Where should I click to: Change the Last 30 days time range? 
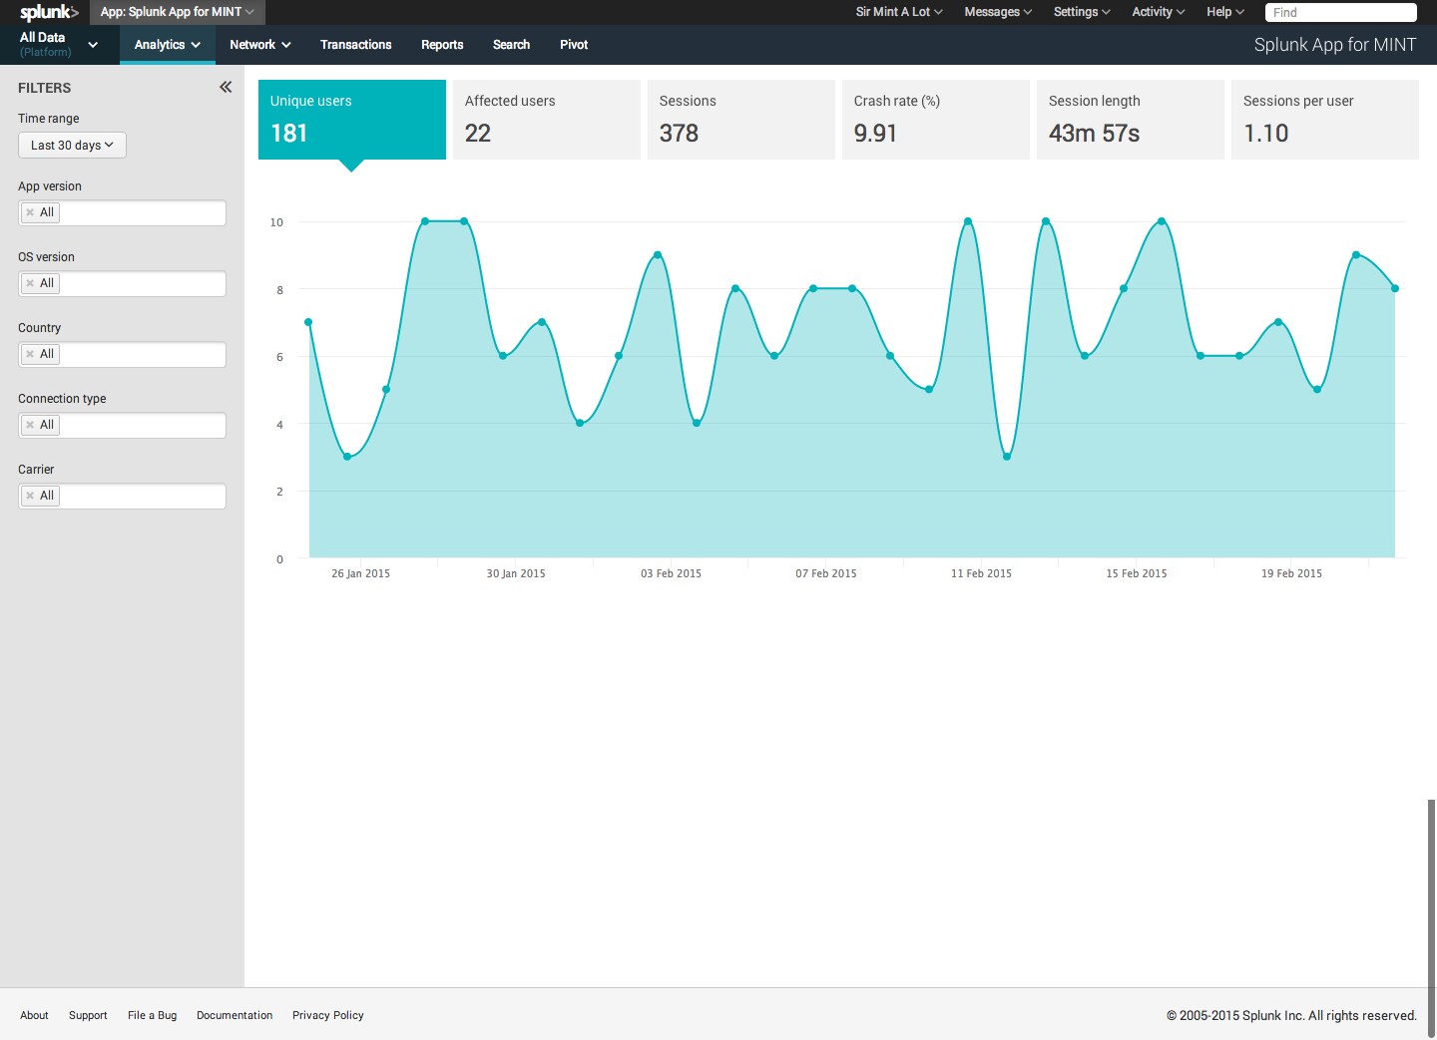click(x=72, y=145)
